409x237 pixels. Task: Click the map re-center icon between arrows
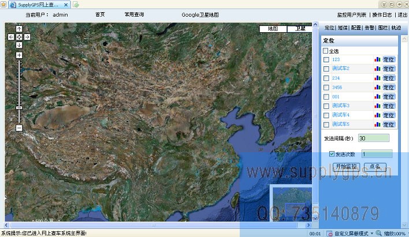click(x=19, y=37)
